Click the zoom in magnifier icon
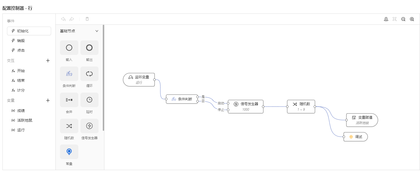 point(412,19)
